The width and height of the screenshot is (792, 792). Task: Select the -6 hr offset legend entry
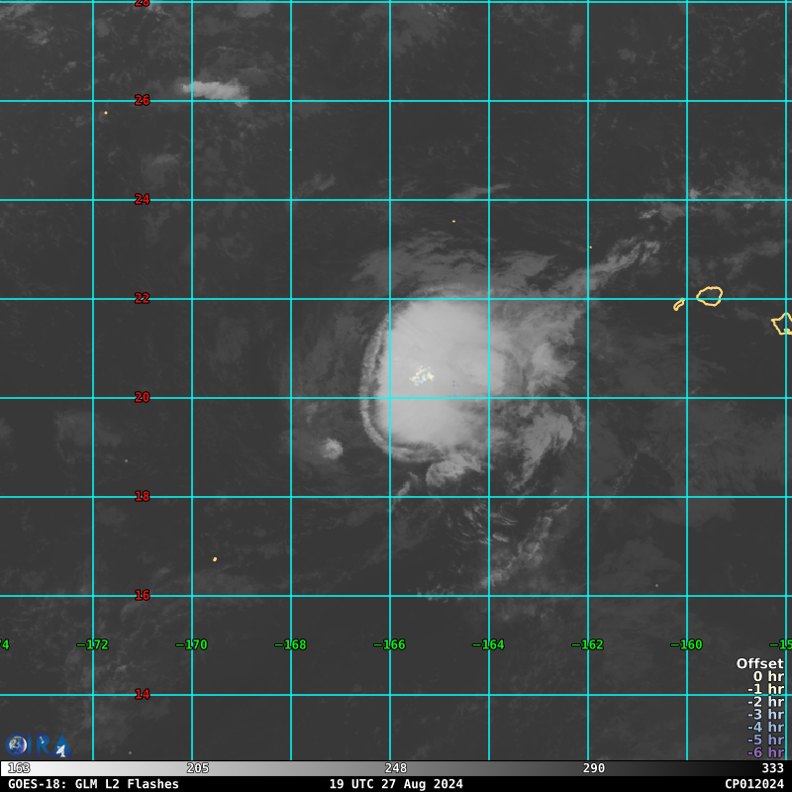pyautogui.click(x=765, y=752)
